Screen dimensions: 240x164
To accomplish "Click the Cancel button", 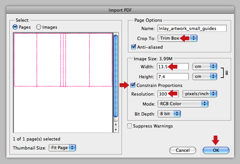I will tap(183, 150).
